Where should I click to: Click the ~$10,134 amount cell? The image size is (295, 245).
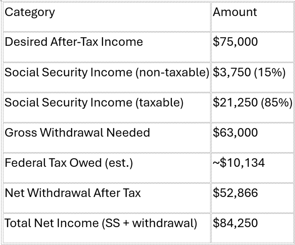[238, 163]
